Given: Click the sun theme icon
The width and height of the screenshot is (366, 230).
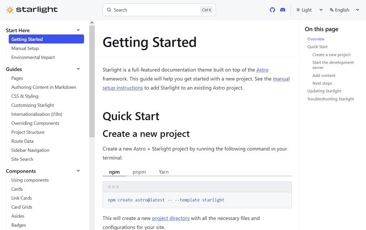Looking at the screenshot, I should [x=298, y=10].
